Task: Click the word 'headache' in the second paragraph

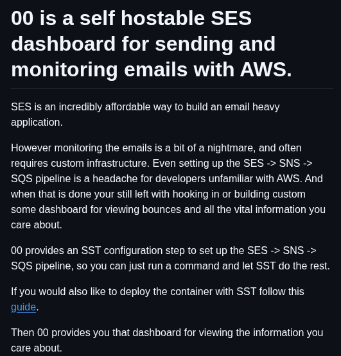Action: coord(115,179)
